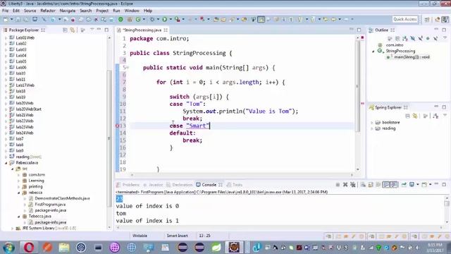
Task: Select the main(String[]) method in Outline
Action: pyautogui.click(x=412, y=57)
